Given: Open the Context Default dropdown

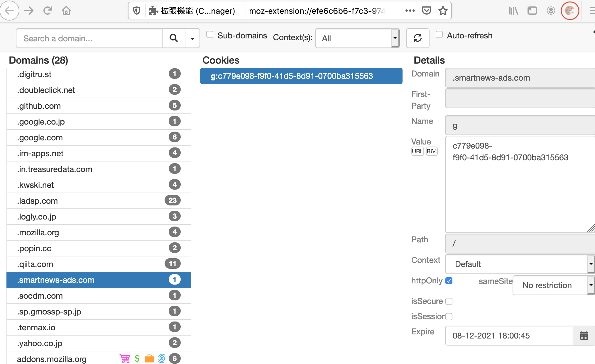Looking at the screenshot, I should point(520,264).
